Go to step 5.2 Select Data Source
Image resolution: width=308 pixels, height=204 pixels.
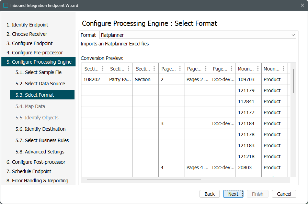pyautogui.click(x=45, y=84)
